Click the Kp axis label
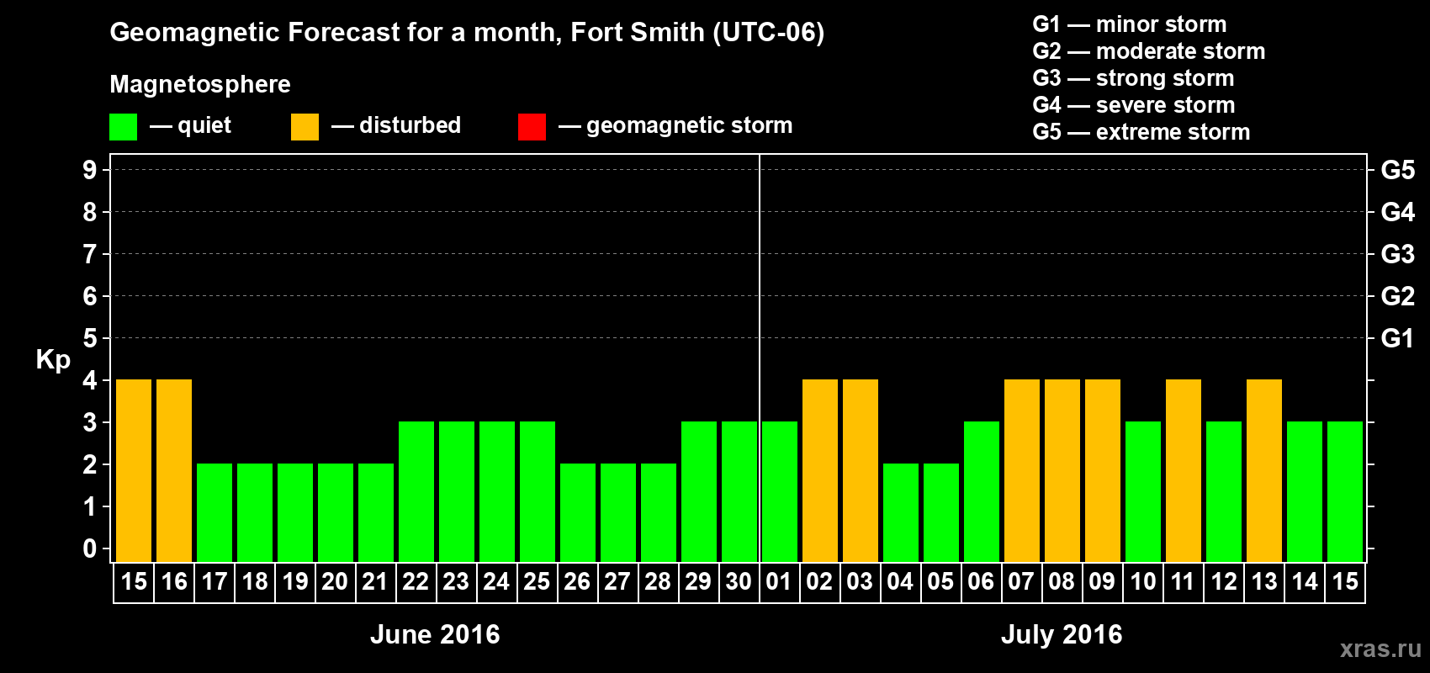This screenshot has width=1430, height=673. tap(53, 360)
